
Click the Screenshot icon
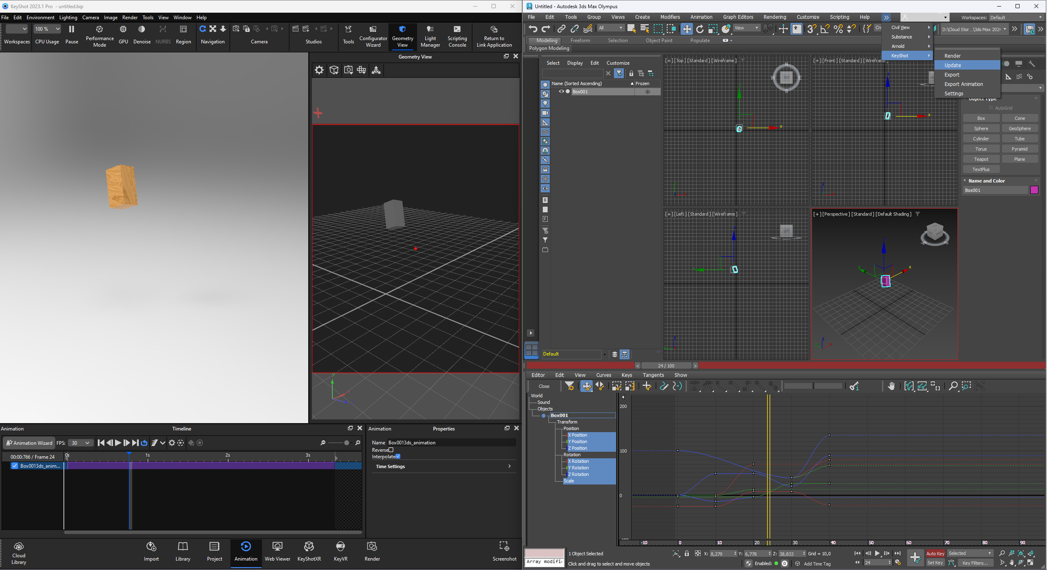coord(504,547)
